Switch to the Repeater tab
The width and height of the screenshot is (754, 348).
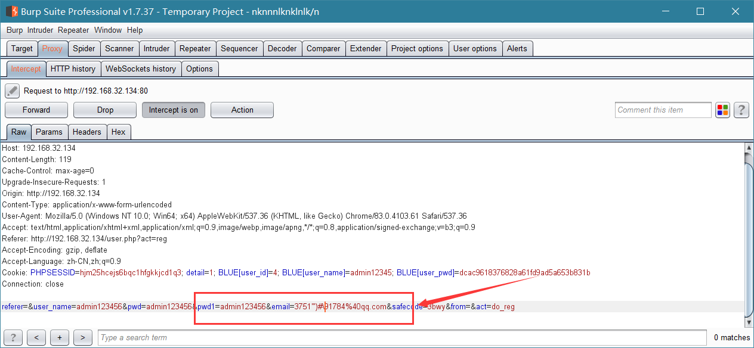coord(195,49)
